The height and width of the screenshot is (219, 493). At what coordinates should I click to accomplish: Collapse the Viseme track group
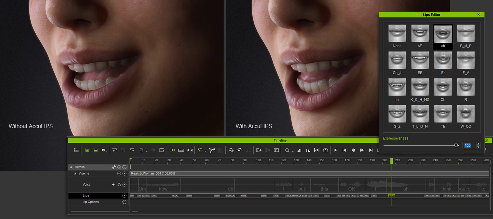tap(75, 174)
